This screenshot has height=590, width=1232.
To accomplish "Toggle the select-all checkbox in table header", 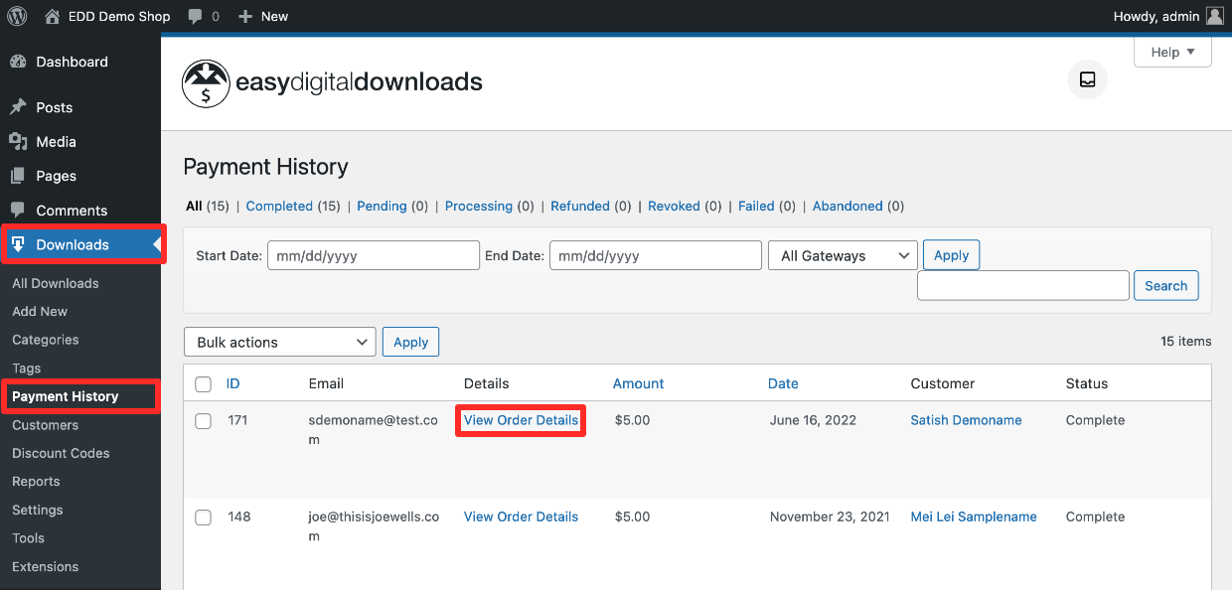I will (x=204, y=384).
